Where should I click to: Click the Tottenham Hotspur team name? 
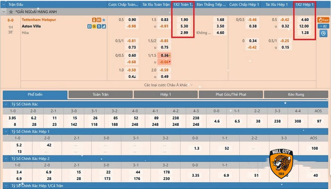click(x=39, y=20)
